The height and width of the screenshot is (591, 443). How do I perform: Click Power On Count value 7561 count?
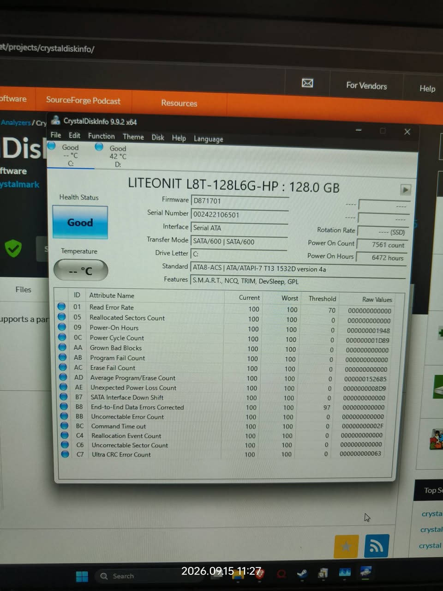point(383,245)
